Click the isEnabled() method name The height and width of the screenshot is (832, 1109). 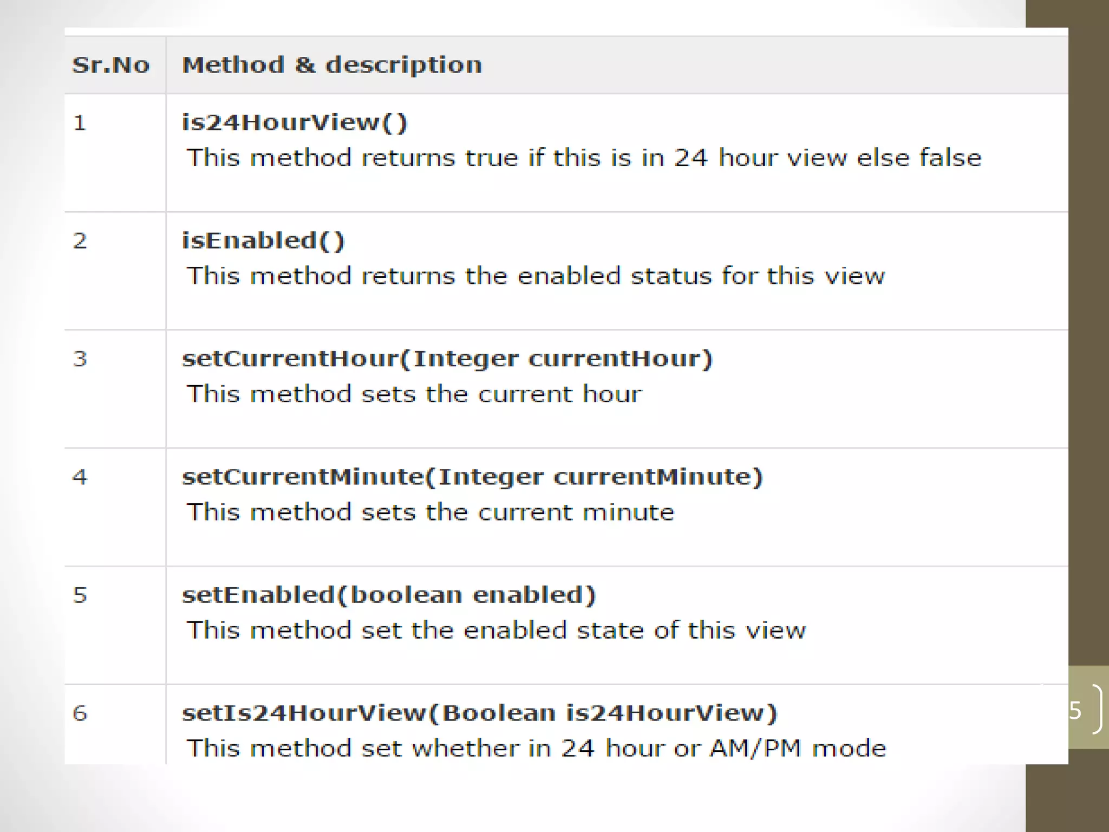click(x=263, y=240)
